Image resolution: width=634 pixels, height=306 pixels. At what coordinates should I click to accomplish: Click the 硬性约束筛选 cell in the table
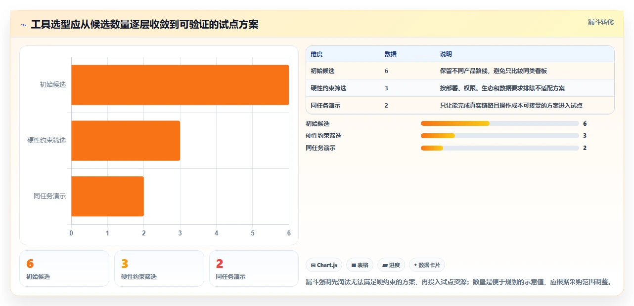point(328,88)
